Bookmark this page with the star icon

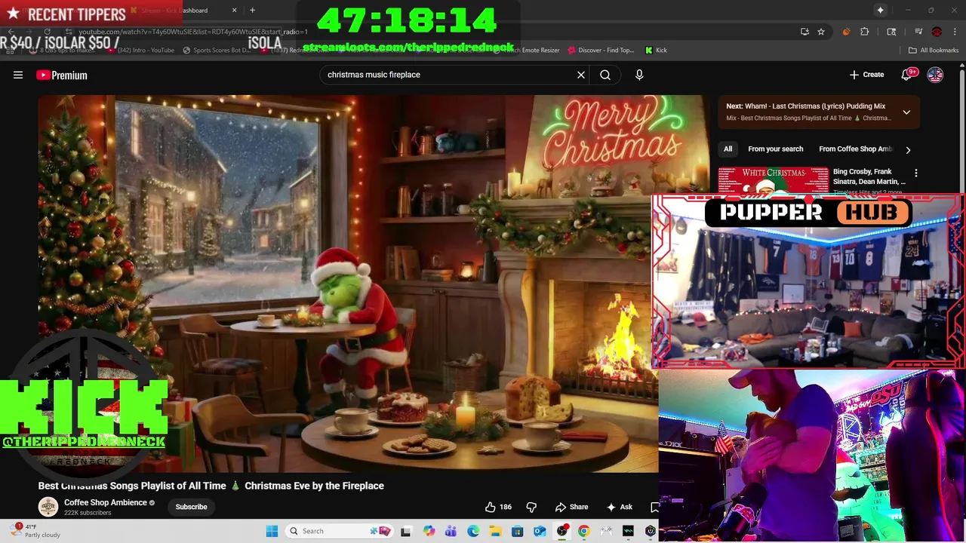coord(821,32)
